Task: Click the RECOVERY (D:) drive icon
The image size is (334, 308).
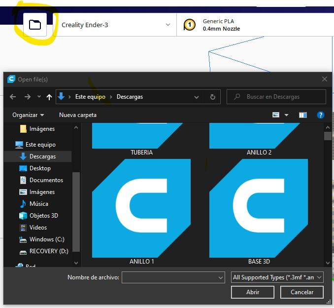Action: pyautogui.click(x=23, y=253)
